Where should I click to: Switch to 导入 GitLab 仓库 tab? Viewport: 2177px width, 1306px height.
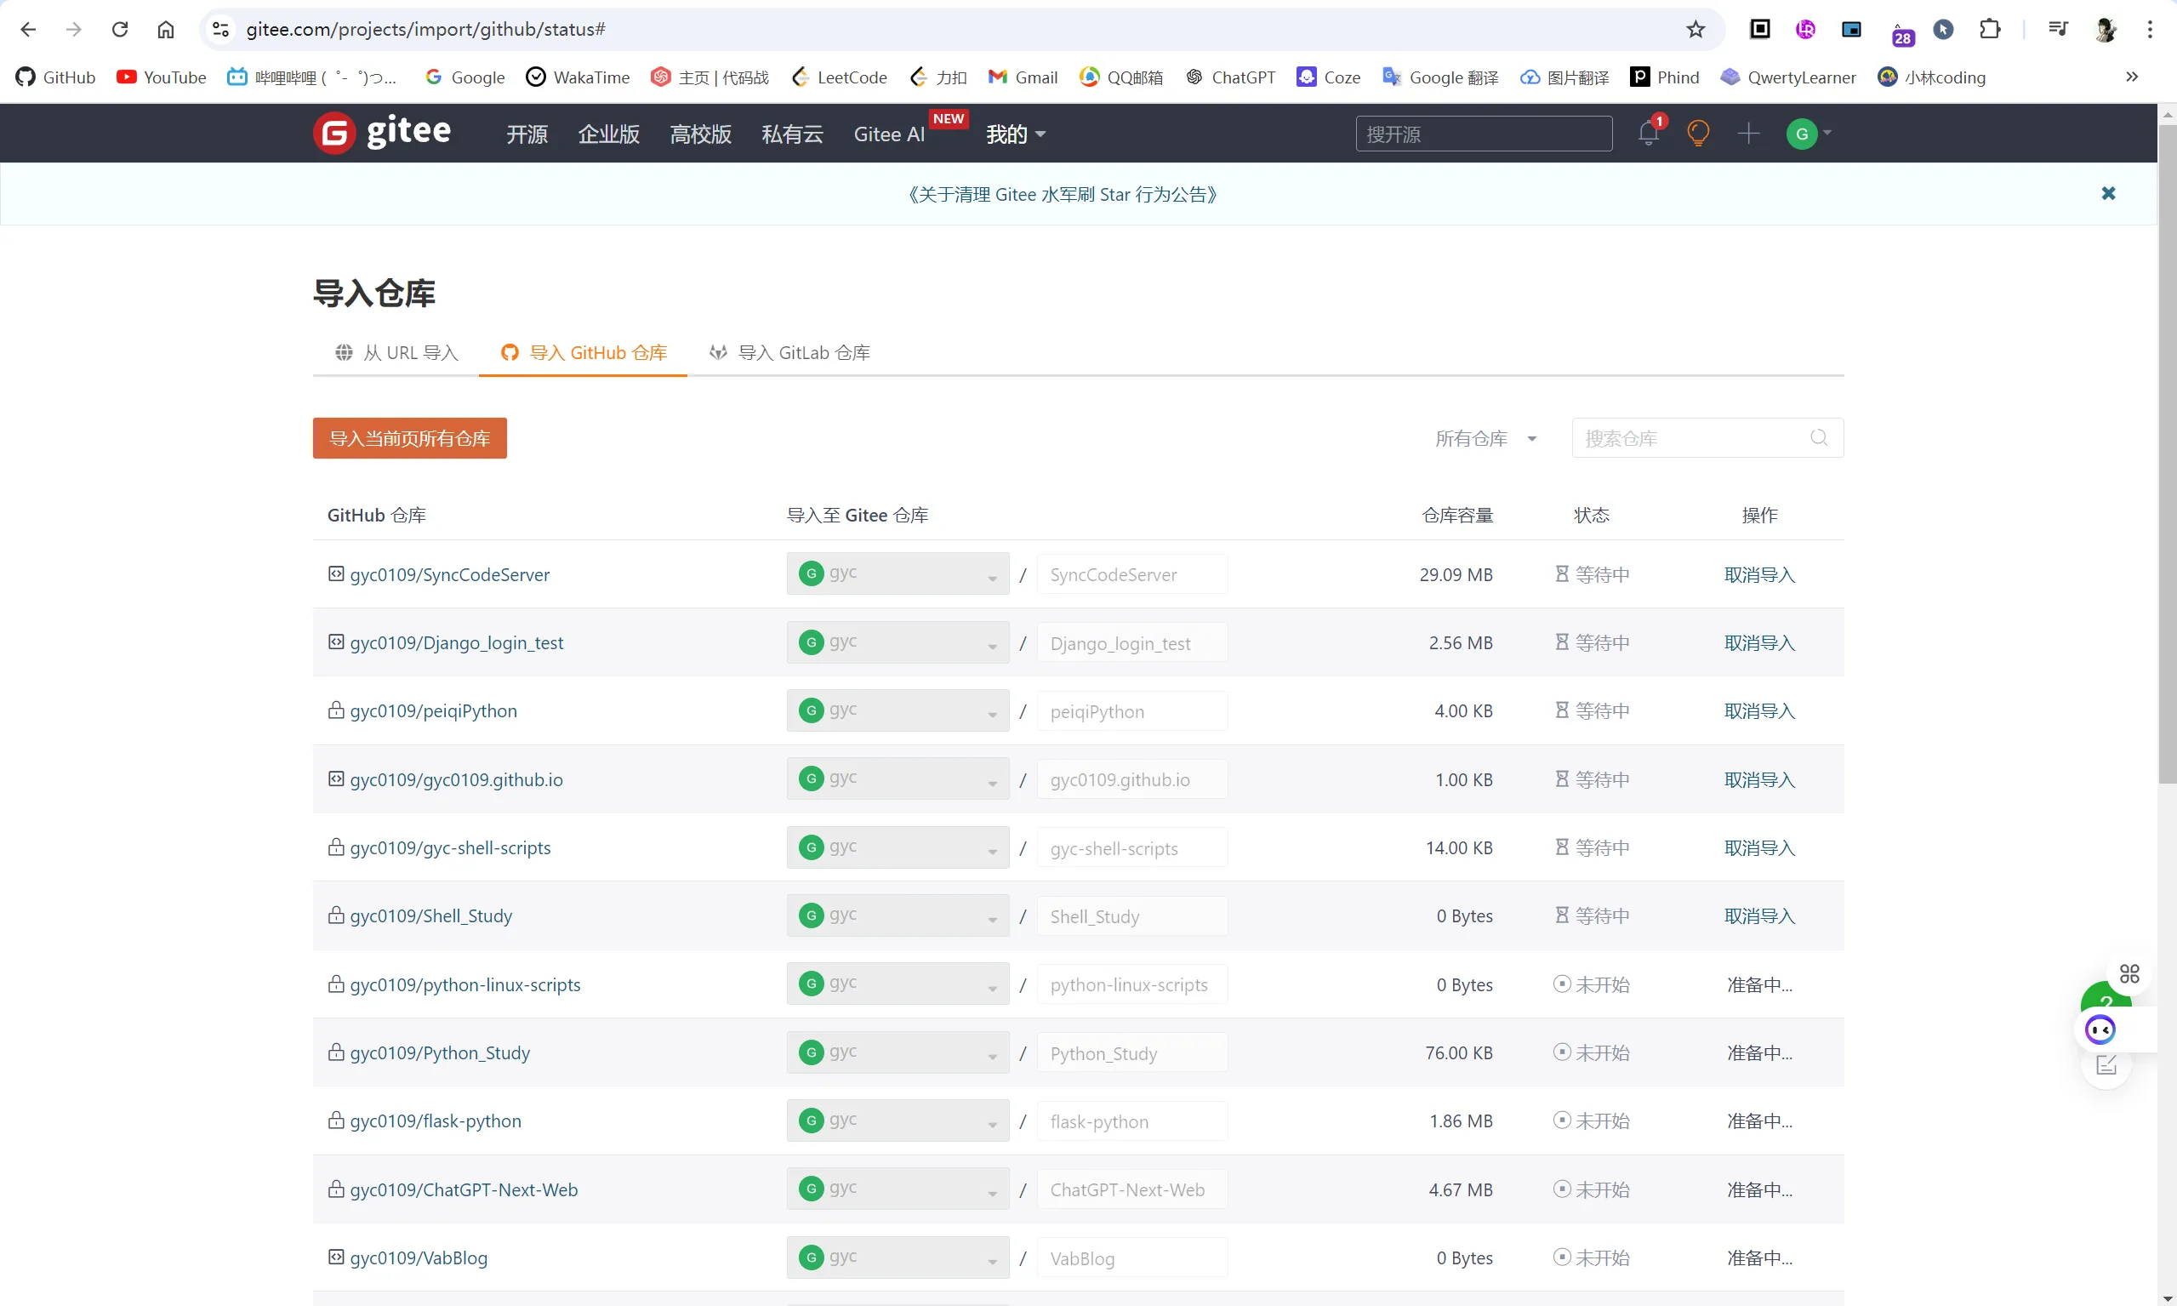(x=789, y=353)
